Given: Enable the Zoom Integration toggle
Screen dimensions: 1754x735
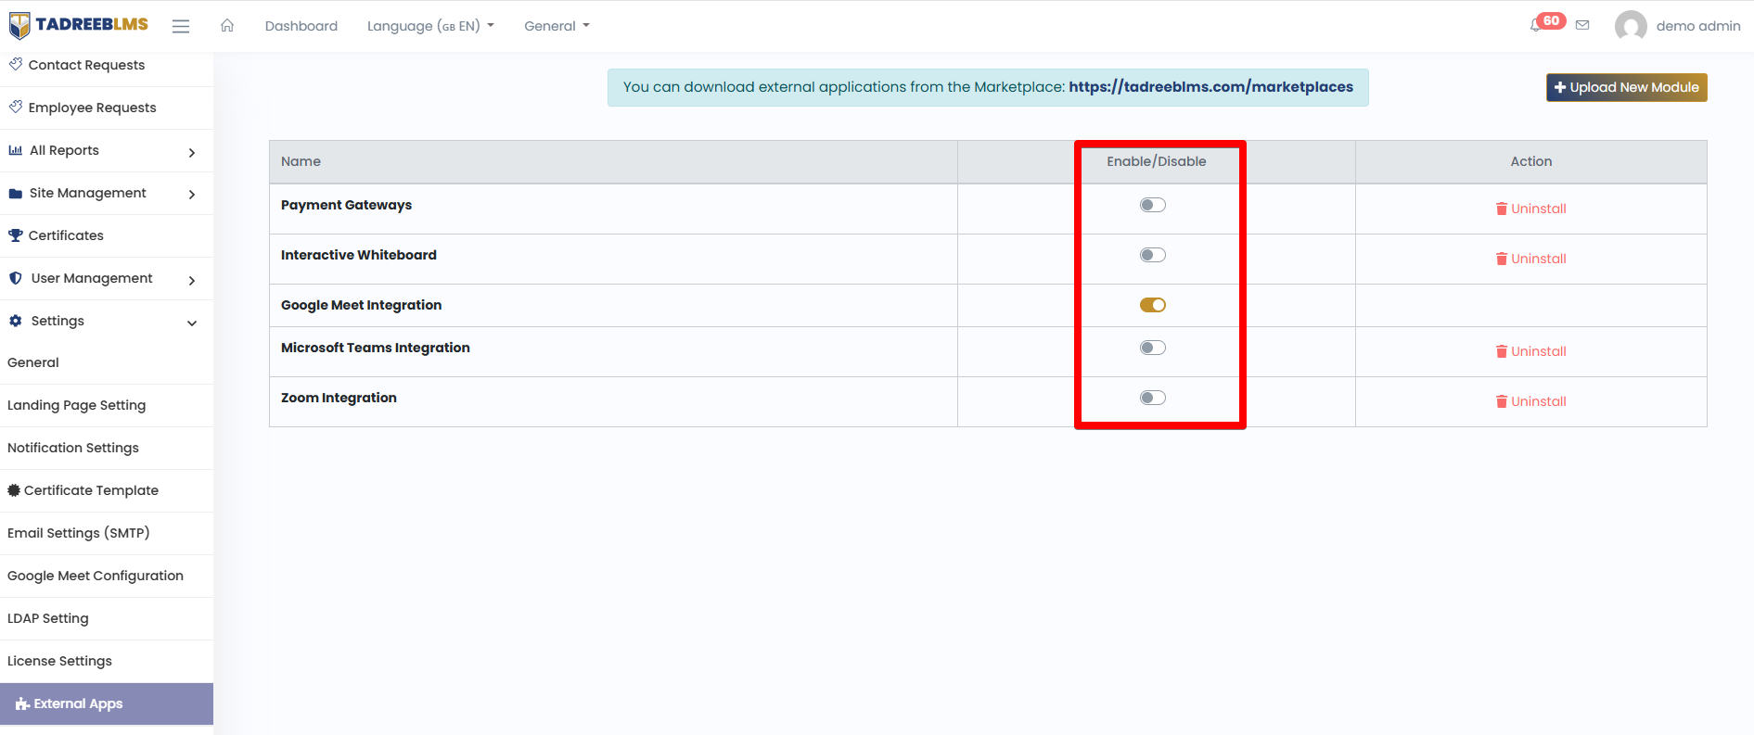Looking at the screenshot, I should pyautogui.click(x=1153, y=398).
